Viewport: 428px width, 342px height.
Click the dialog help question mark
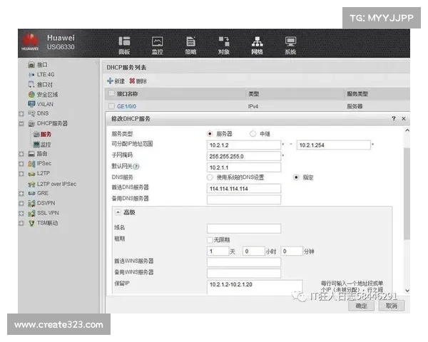[394, 118]
